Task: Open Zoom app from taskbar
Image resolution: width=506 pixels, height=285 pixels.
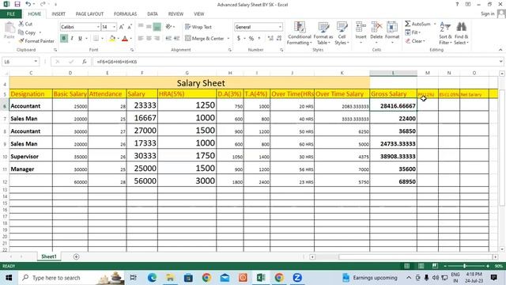Action: [x=297, y=278]
